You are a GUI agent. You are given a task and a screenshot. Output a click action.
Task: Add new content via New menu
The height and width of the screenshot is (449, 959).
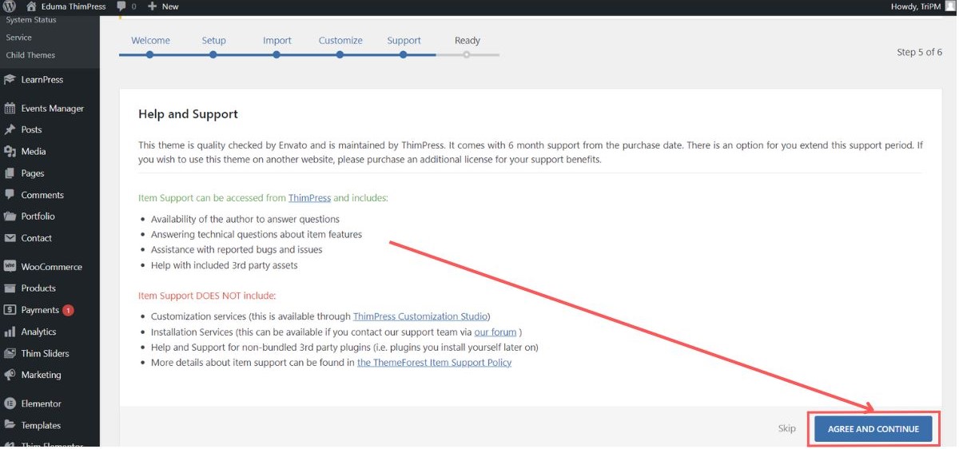point(163,6)
